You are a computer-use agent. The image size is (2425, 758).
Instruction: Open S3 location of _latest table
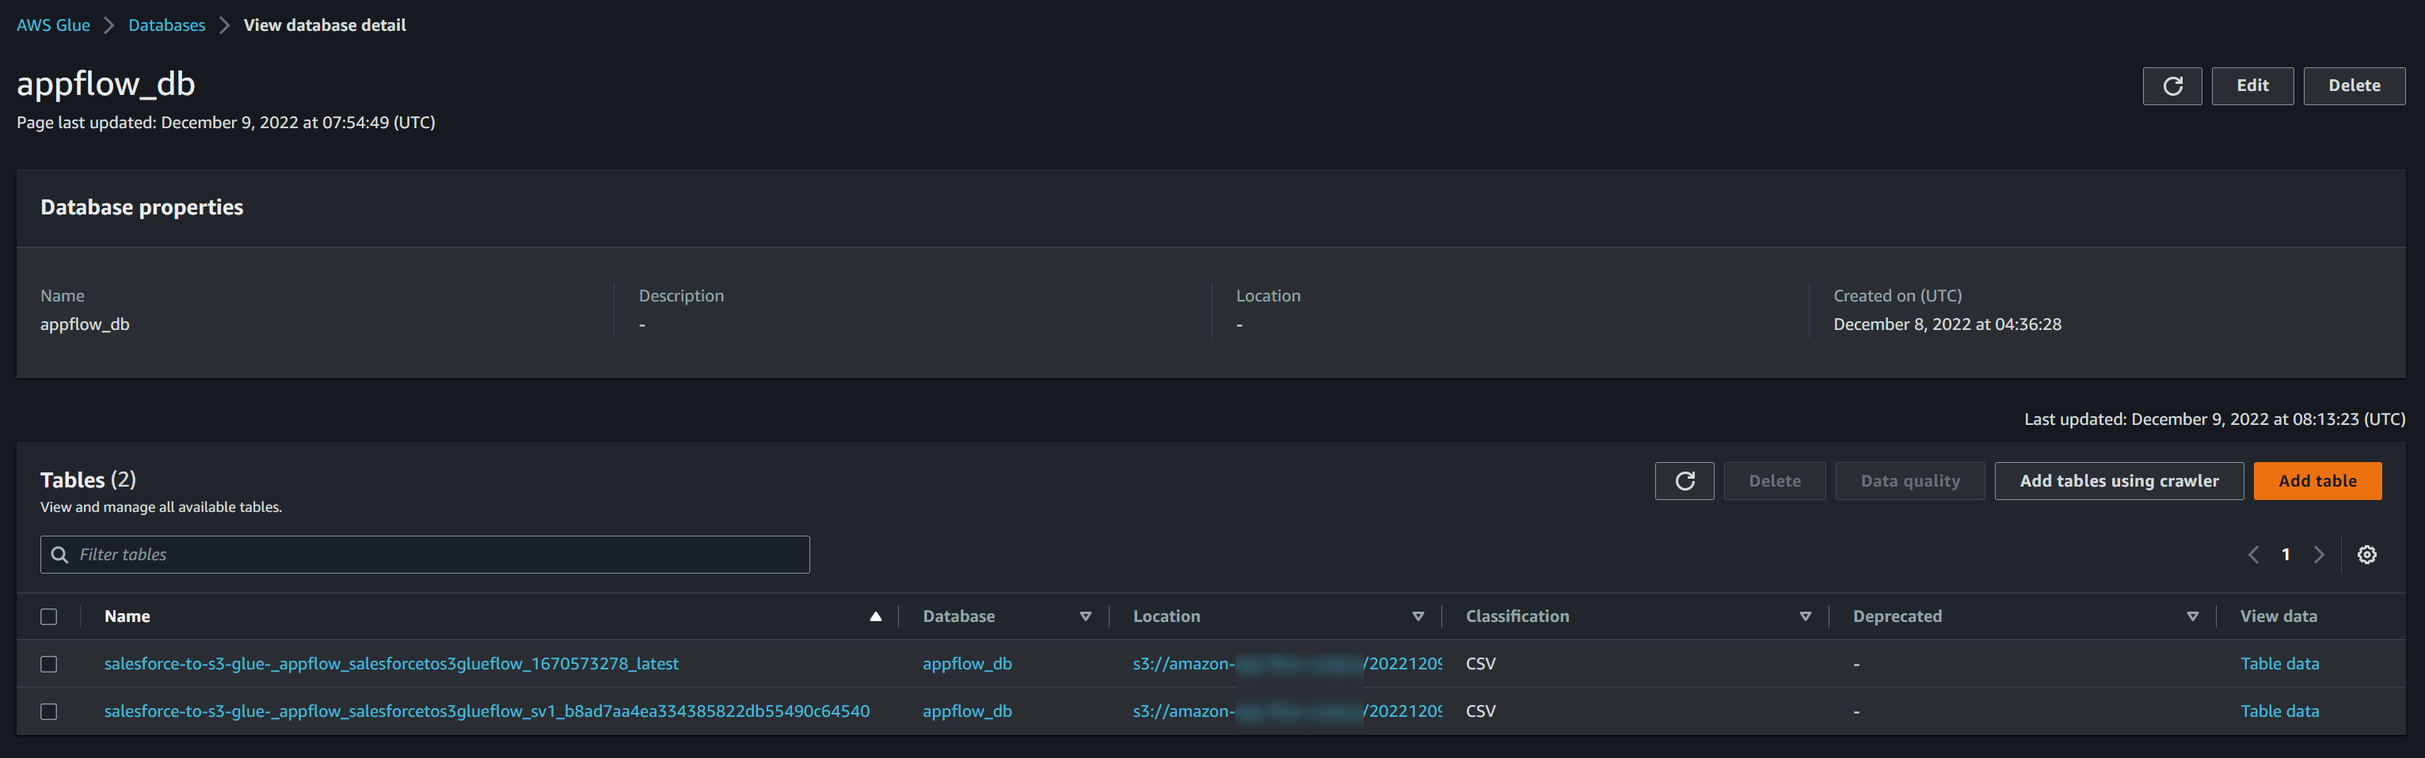click(1287, 664)
